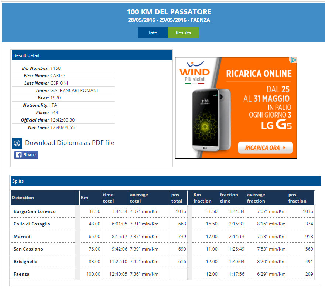Select the Faenza finish row
This screenshot has width=325, height=289.
21,274
